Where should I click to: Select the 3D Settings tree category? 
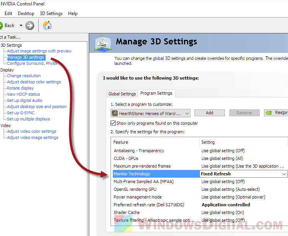pyautogui.click(x=11, y=45)
